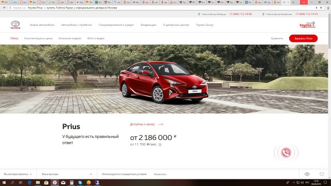Image resolution: width=331 pixels, height=186 pixels.
Task: Click the Сравнить link
Action: click(x=277, y=38)
